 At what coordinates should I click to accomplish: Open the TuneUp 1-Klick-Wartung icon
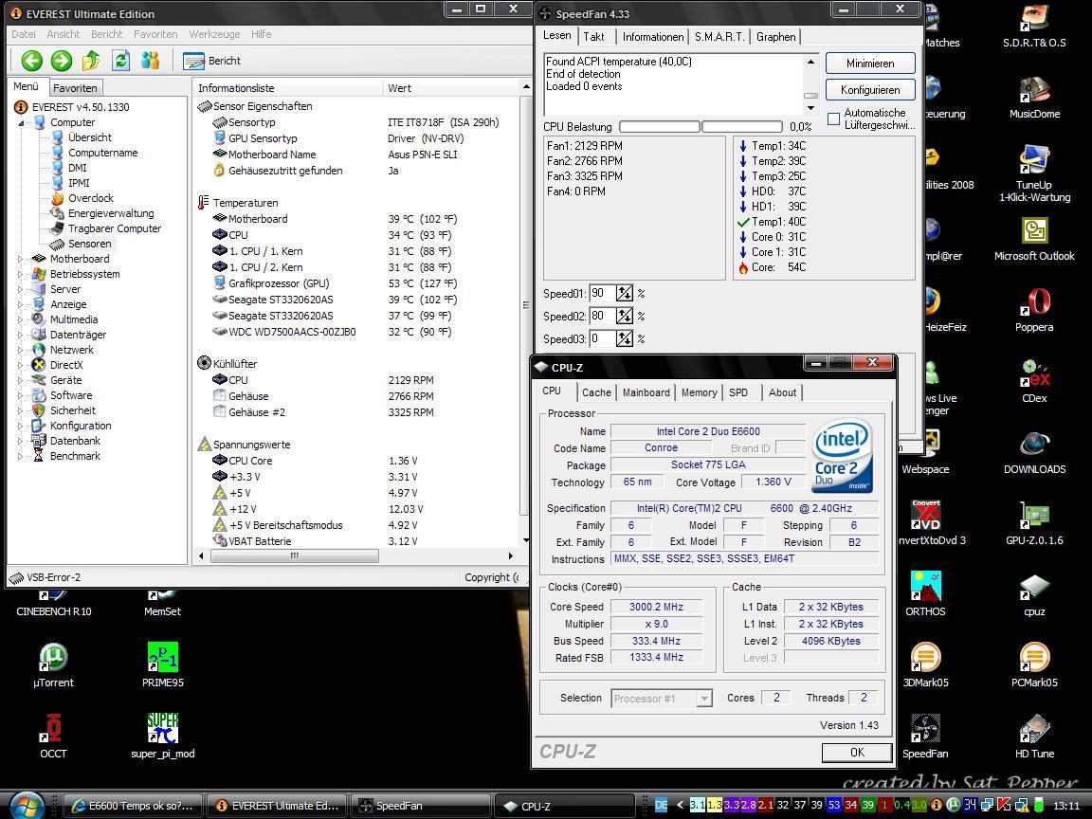pyautogui.click(x=1034, y=172)
